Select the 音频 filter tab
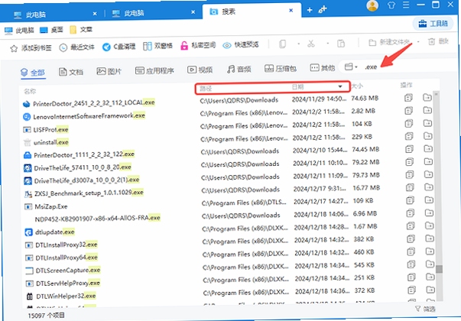Image resolution: width=461 pixels, height=321 pixels. tap(239, 69)
